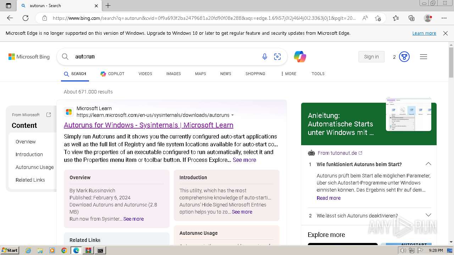Viewport: 454px width, 255px height.
Task: Launch Internet Explorer from taskbar
Action: [28, 250]
